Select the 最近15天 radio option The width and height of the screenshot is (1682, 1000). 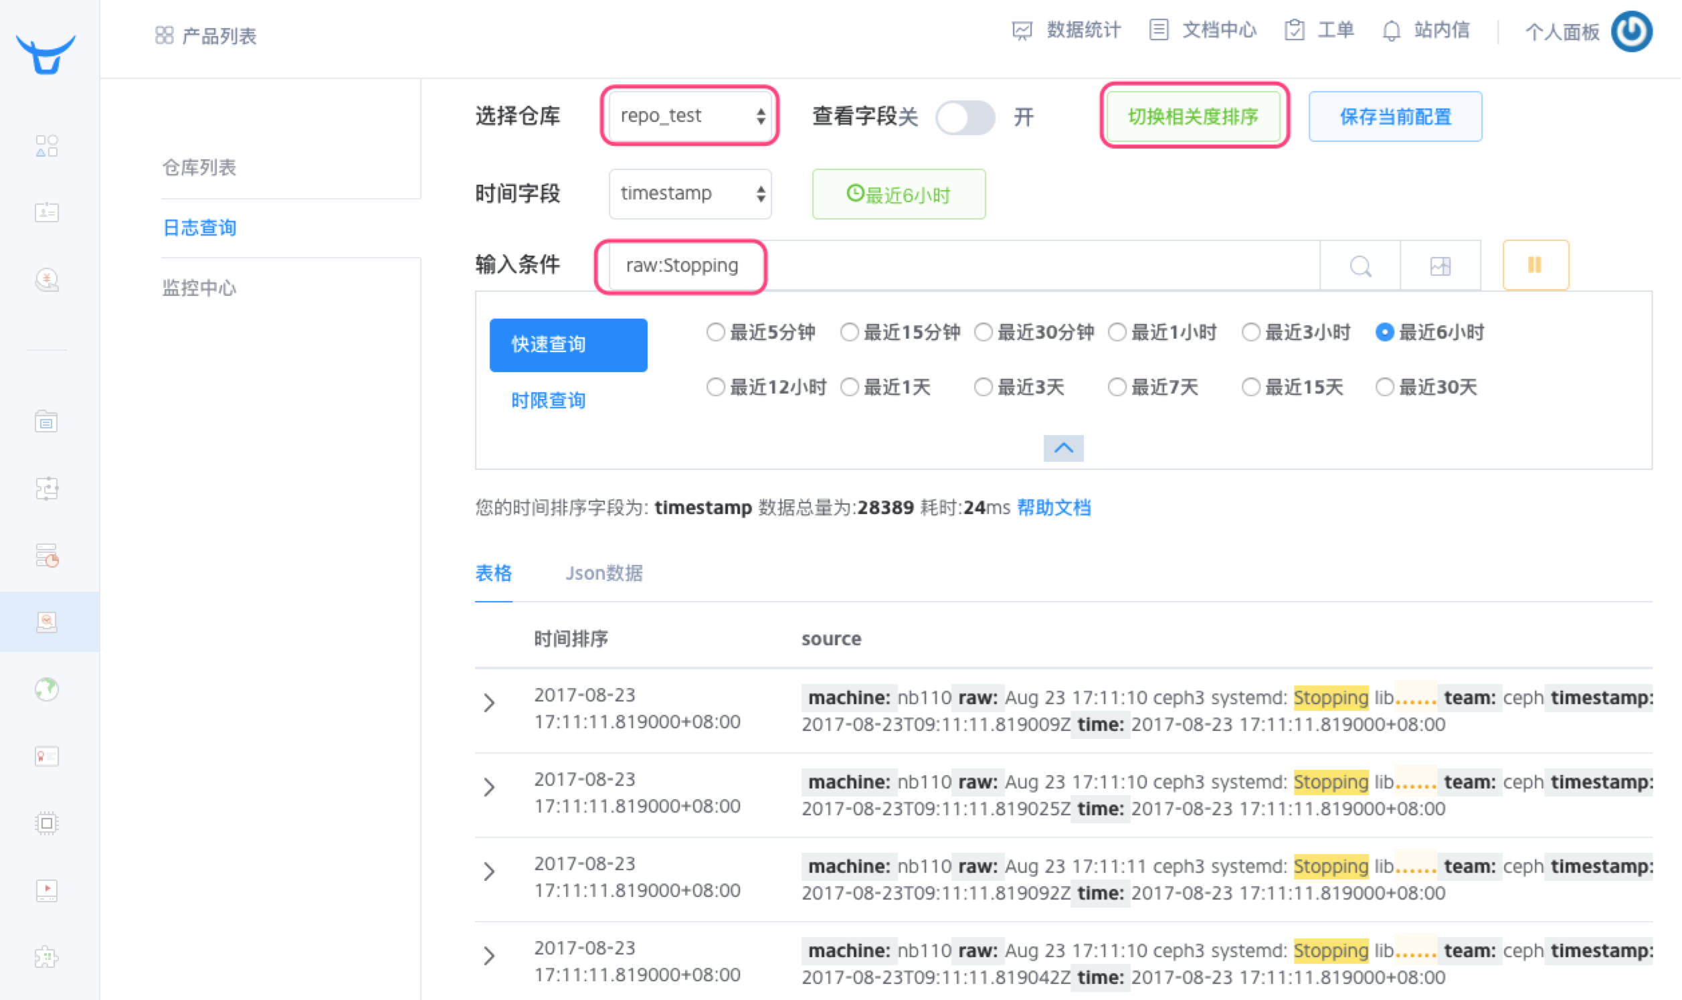pos(1251,387)
